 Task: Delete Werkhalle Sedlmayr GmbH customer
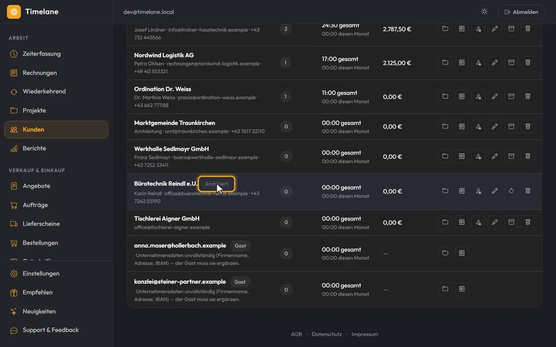(528, 156)
